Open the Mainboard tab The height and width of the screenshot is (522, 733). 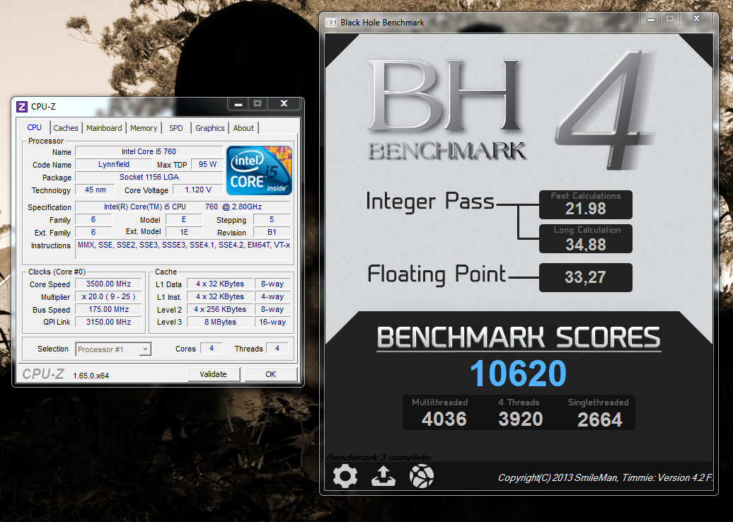click(104, 128)
